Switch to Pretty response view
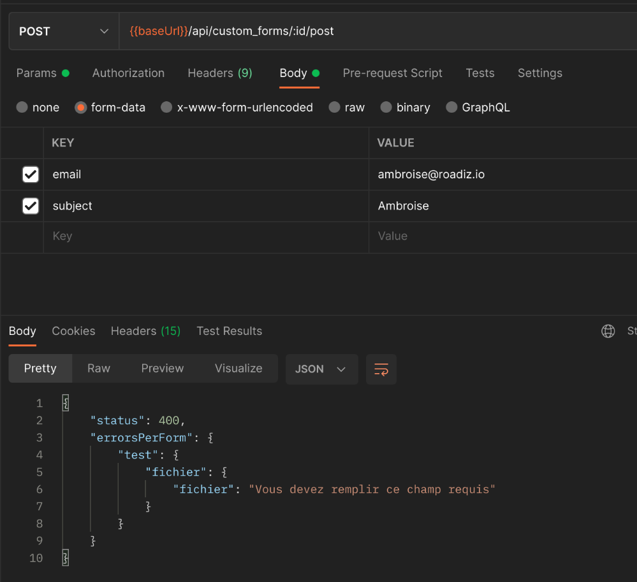 point(40,368)
